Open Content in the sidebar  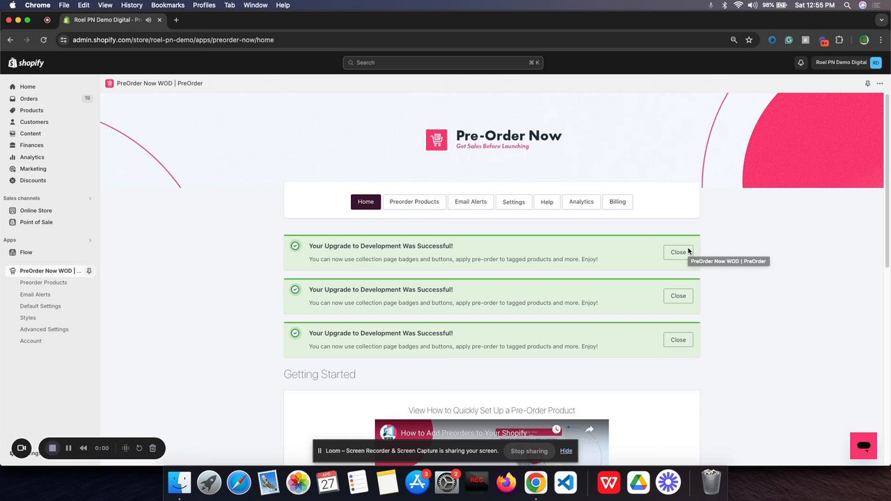tap(30, 134)
